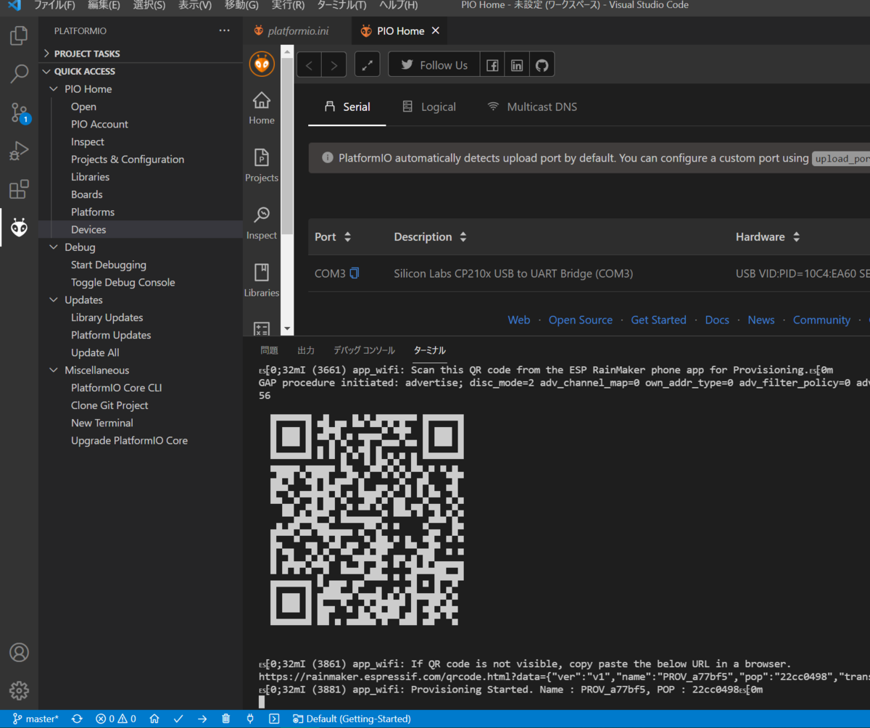Click errors and warnings count in status bar
This screenshot has width=870, height=728.
pyautogui.click(x=116, y=719)
